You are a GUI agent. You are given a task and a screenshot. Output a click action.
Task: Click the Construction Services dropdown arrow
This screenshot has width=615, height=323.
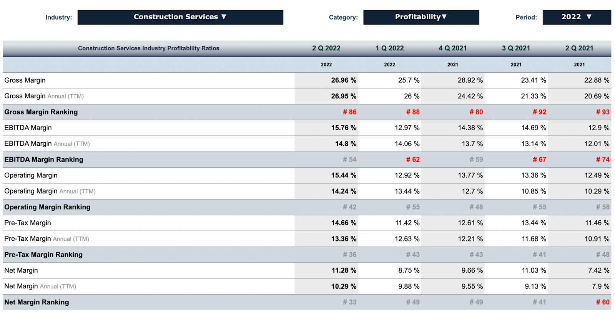coord(224,17)
